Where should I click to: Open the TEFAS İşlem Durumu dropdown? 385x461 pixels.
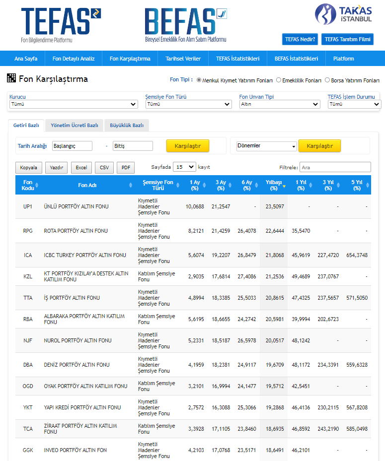click(x=354, y=104)
